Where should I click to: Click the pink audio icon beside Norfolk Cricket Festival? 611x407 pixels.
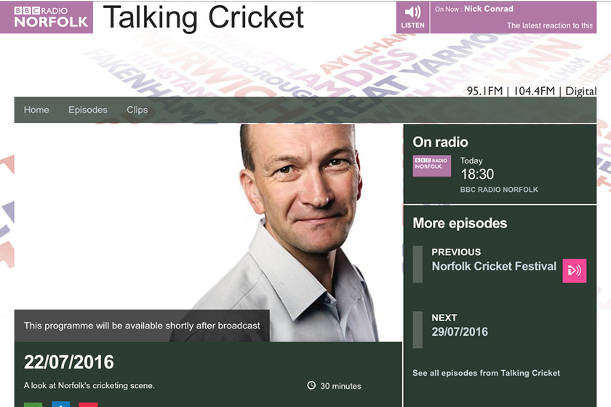(x=575, y=270)
